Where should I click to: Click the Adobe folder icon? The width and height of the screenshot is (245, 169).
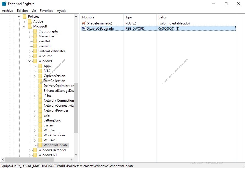[x=30, y=21]
